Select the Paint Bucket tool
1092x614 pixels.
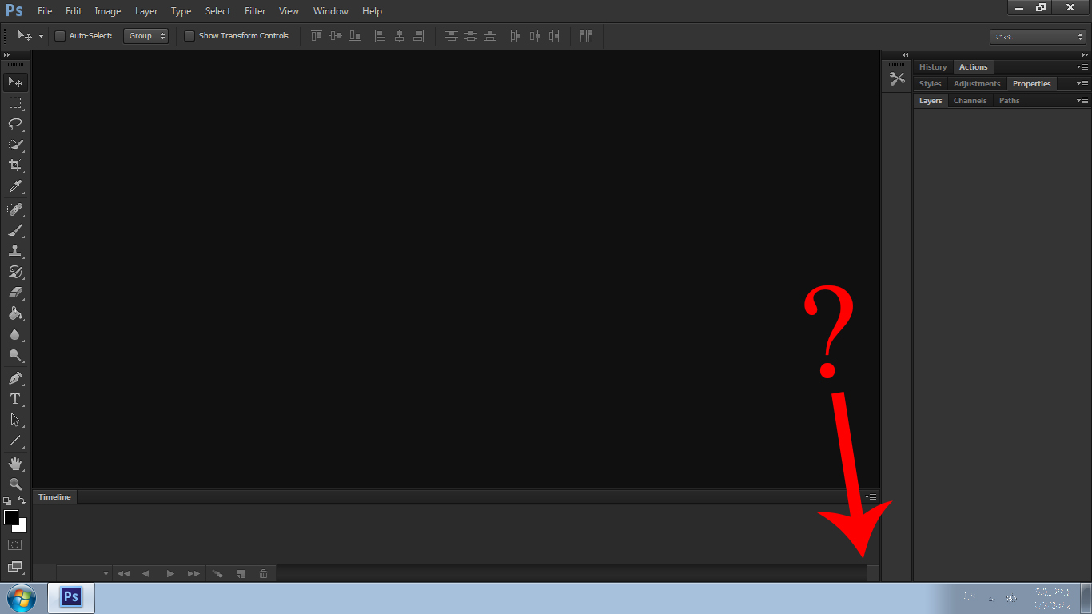click(x=15, y=313)
